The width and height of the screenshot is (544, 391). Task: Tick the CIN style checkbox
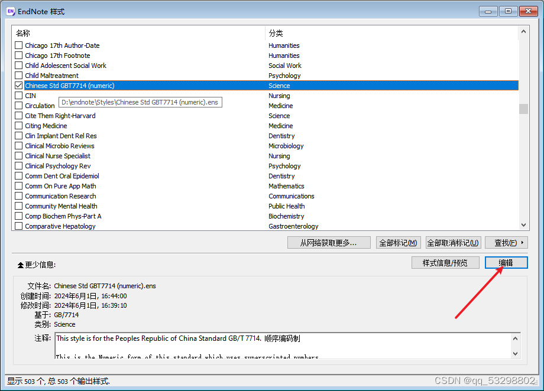[x=19, y=96]
